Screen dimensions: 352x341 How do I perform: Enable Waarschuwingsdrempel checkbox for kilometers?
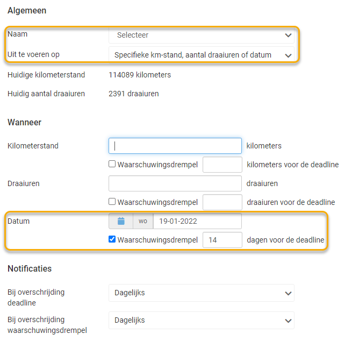[x=112, y=165]
